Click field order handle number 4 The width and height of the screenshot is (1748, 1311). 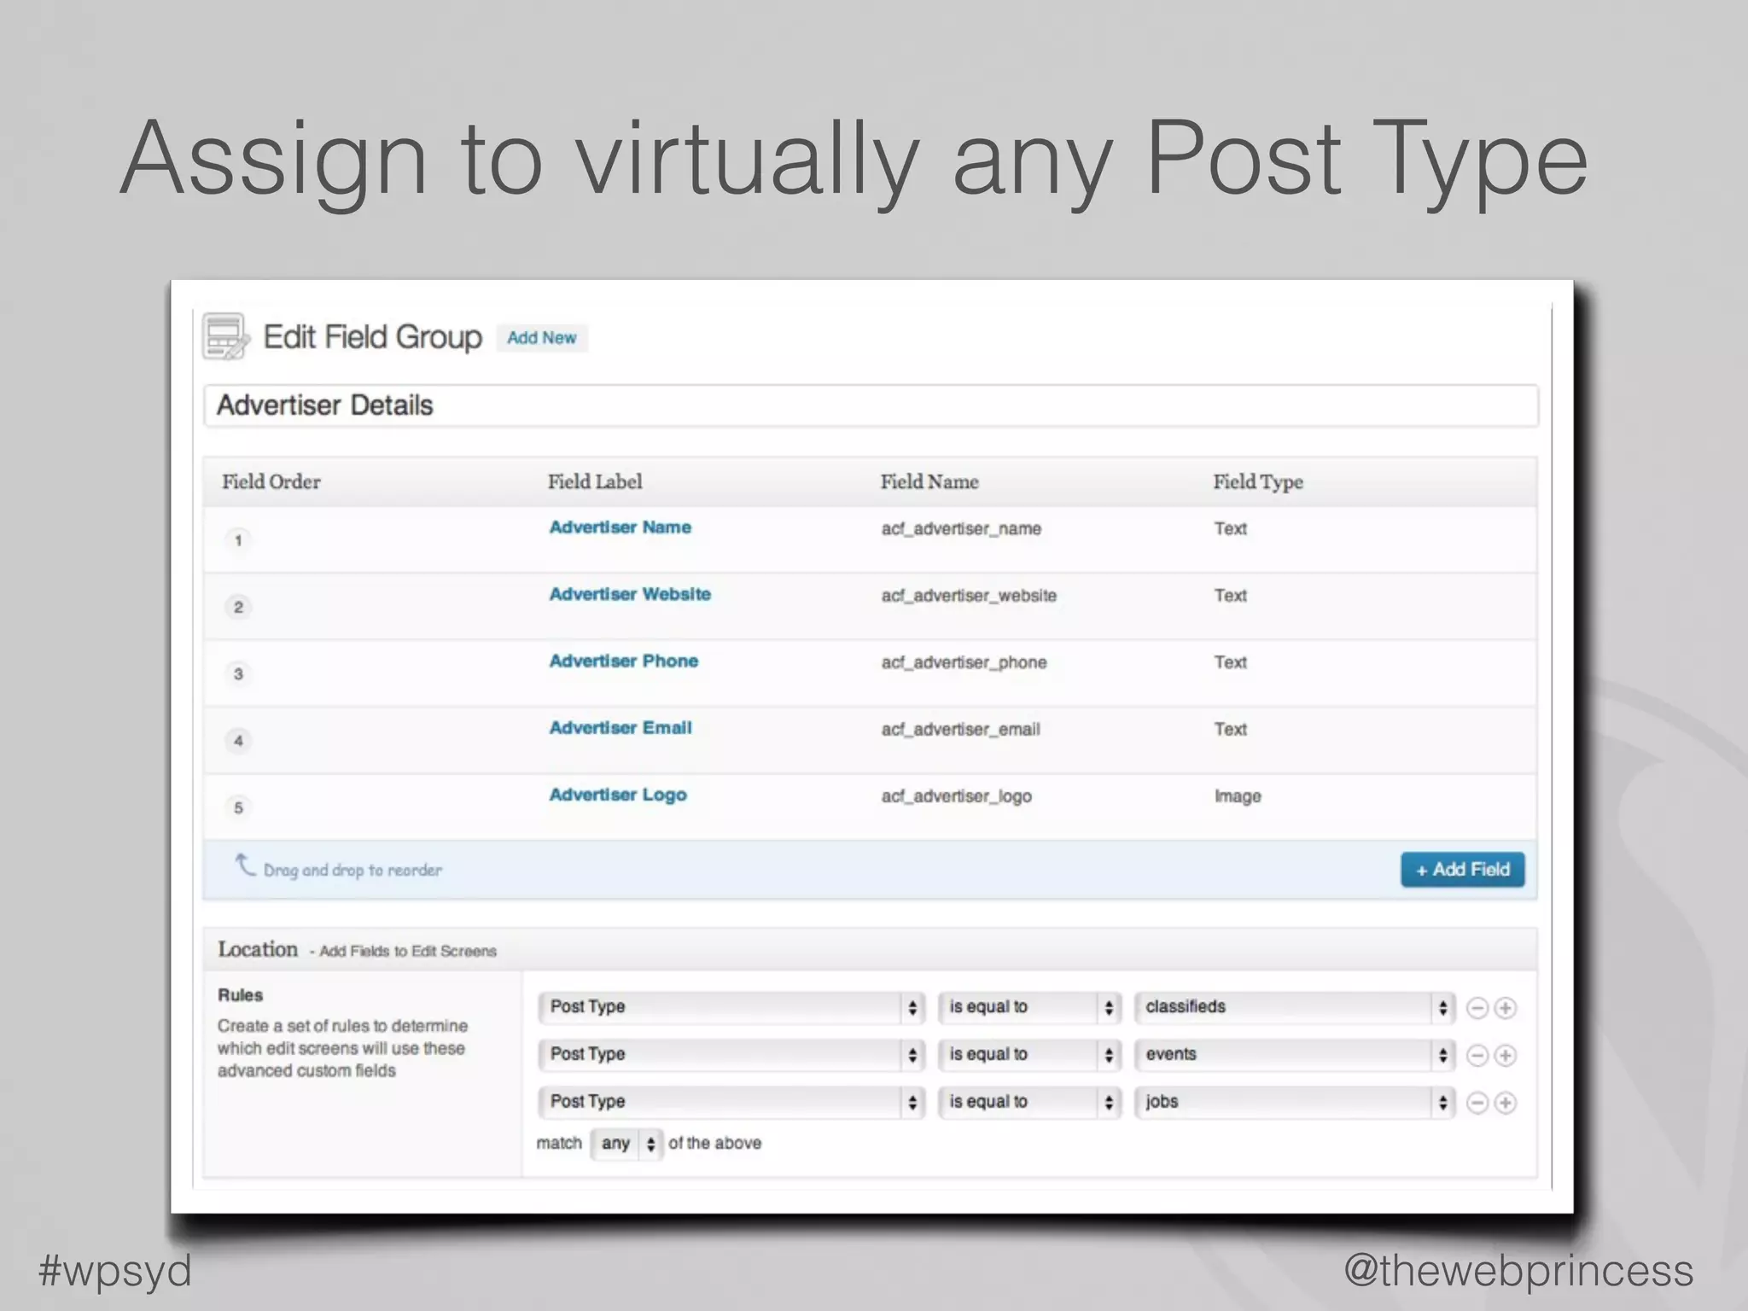238,741
